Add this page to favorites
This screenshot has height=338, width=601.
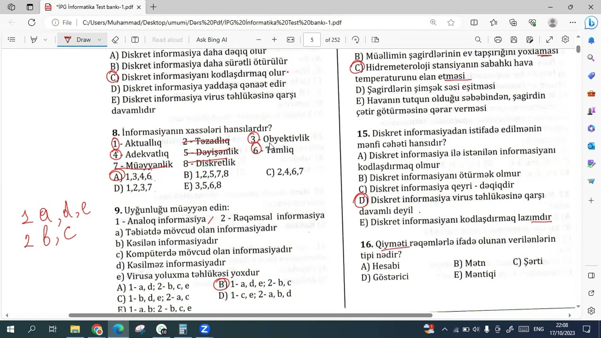pyautogui.click(x=451, y=23)
